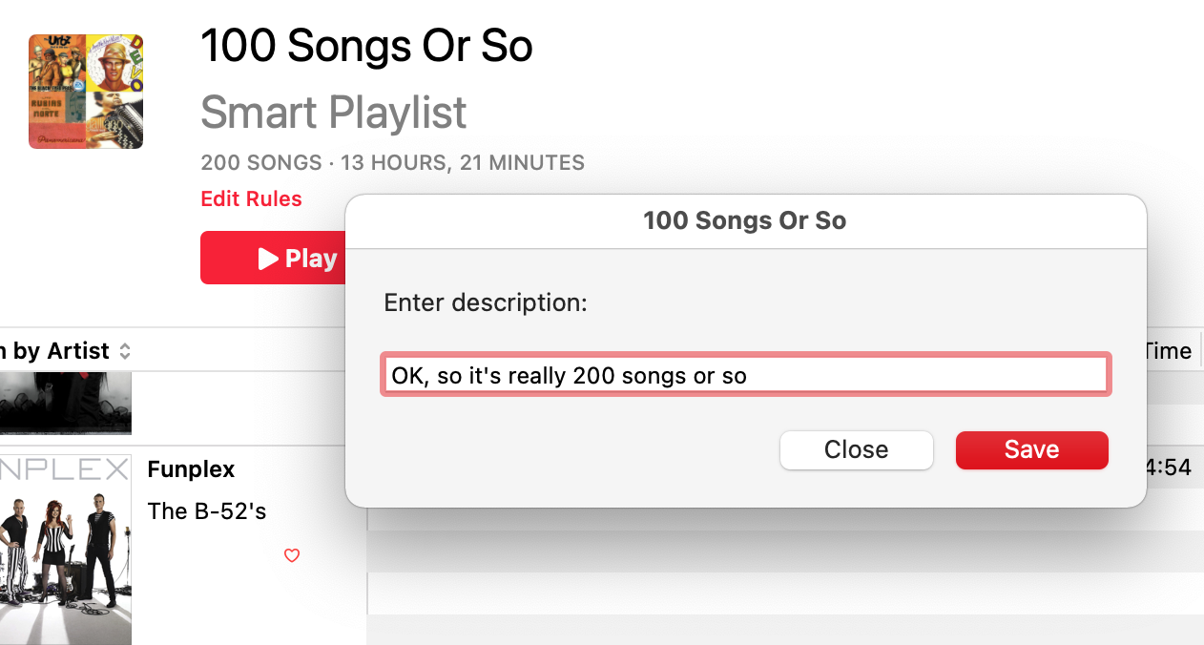Click the Close button in the dialog
The width and height of the screenshot is (1204, 645).
tap(856, 450)
